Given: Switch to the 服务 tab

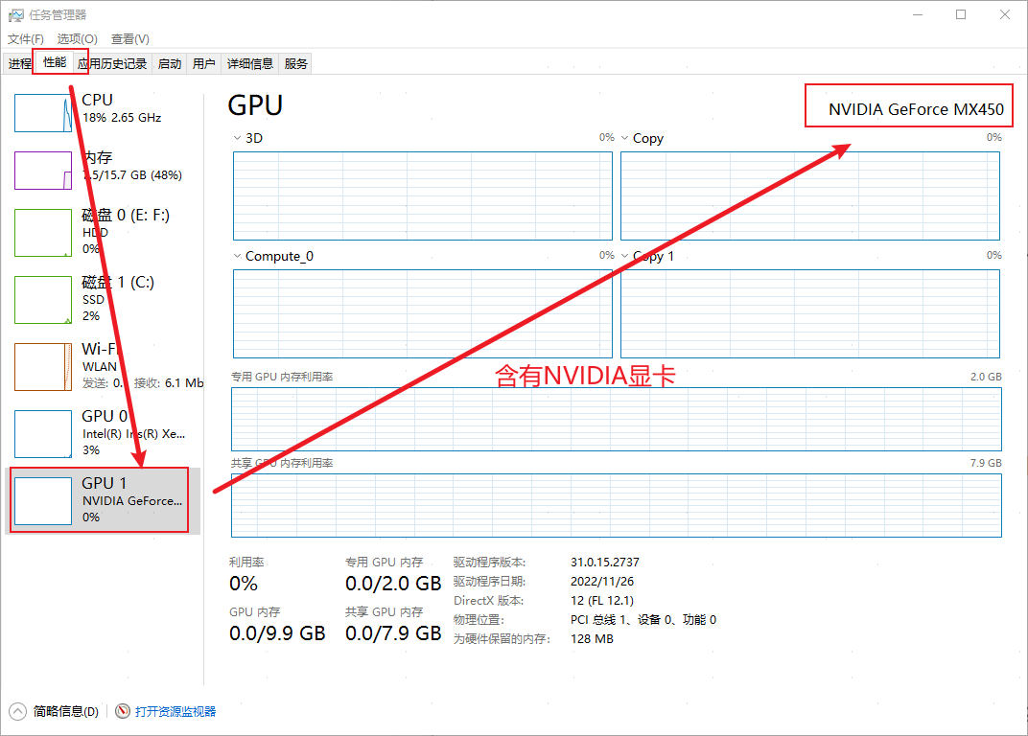Looking at the screenshot, I should [295, 63].
